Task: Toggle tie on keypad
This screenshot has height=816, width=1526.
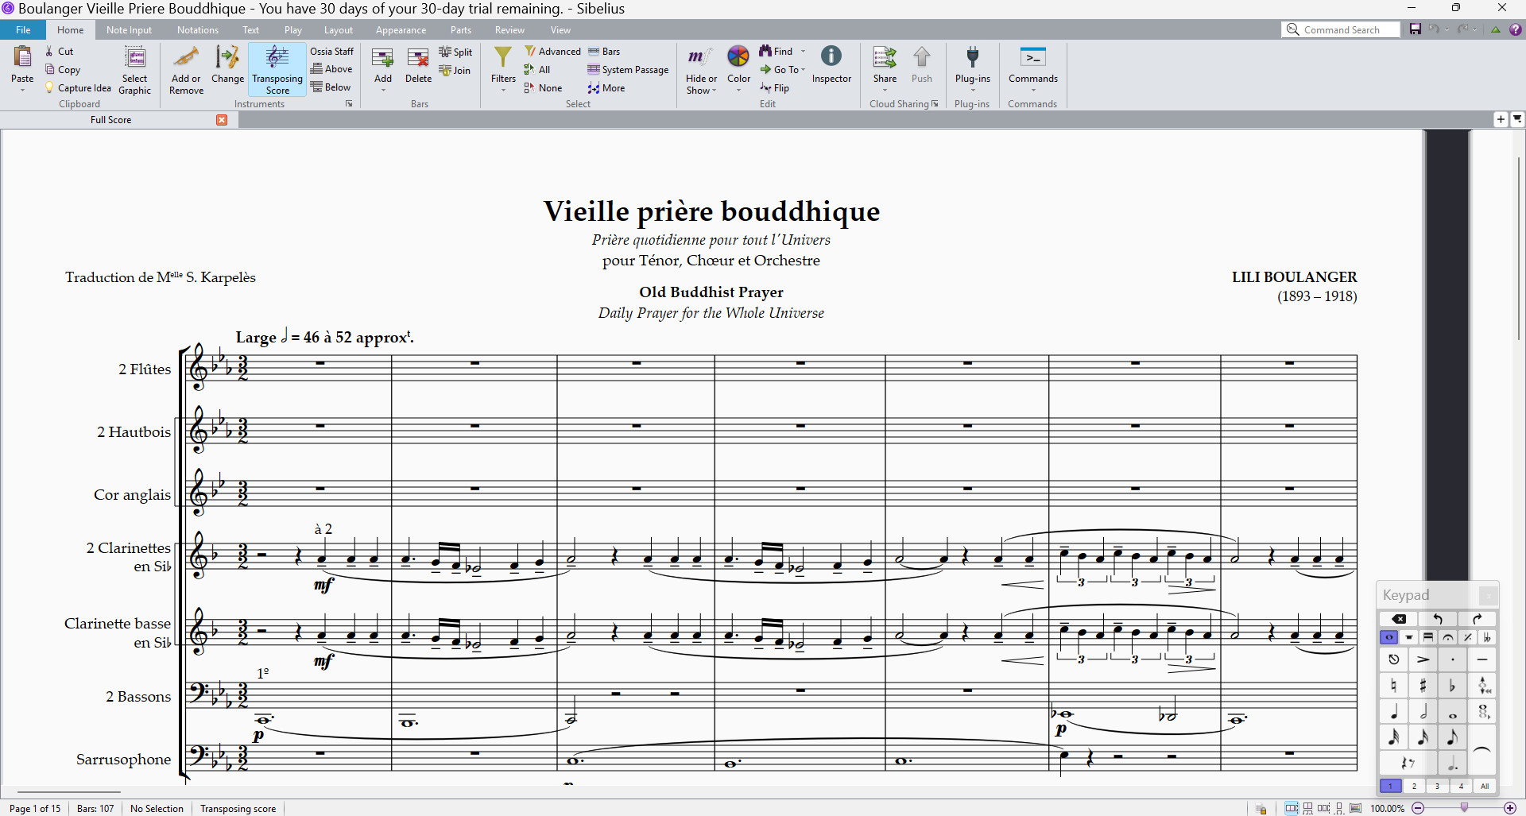Action: [x=1481, y=750]
